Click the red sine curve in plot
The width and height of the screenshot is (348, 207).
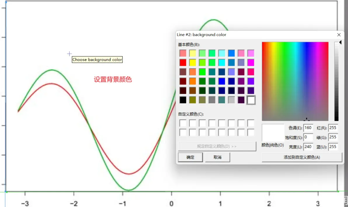(x=51, y=83)
